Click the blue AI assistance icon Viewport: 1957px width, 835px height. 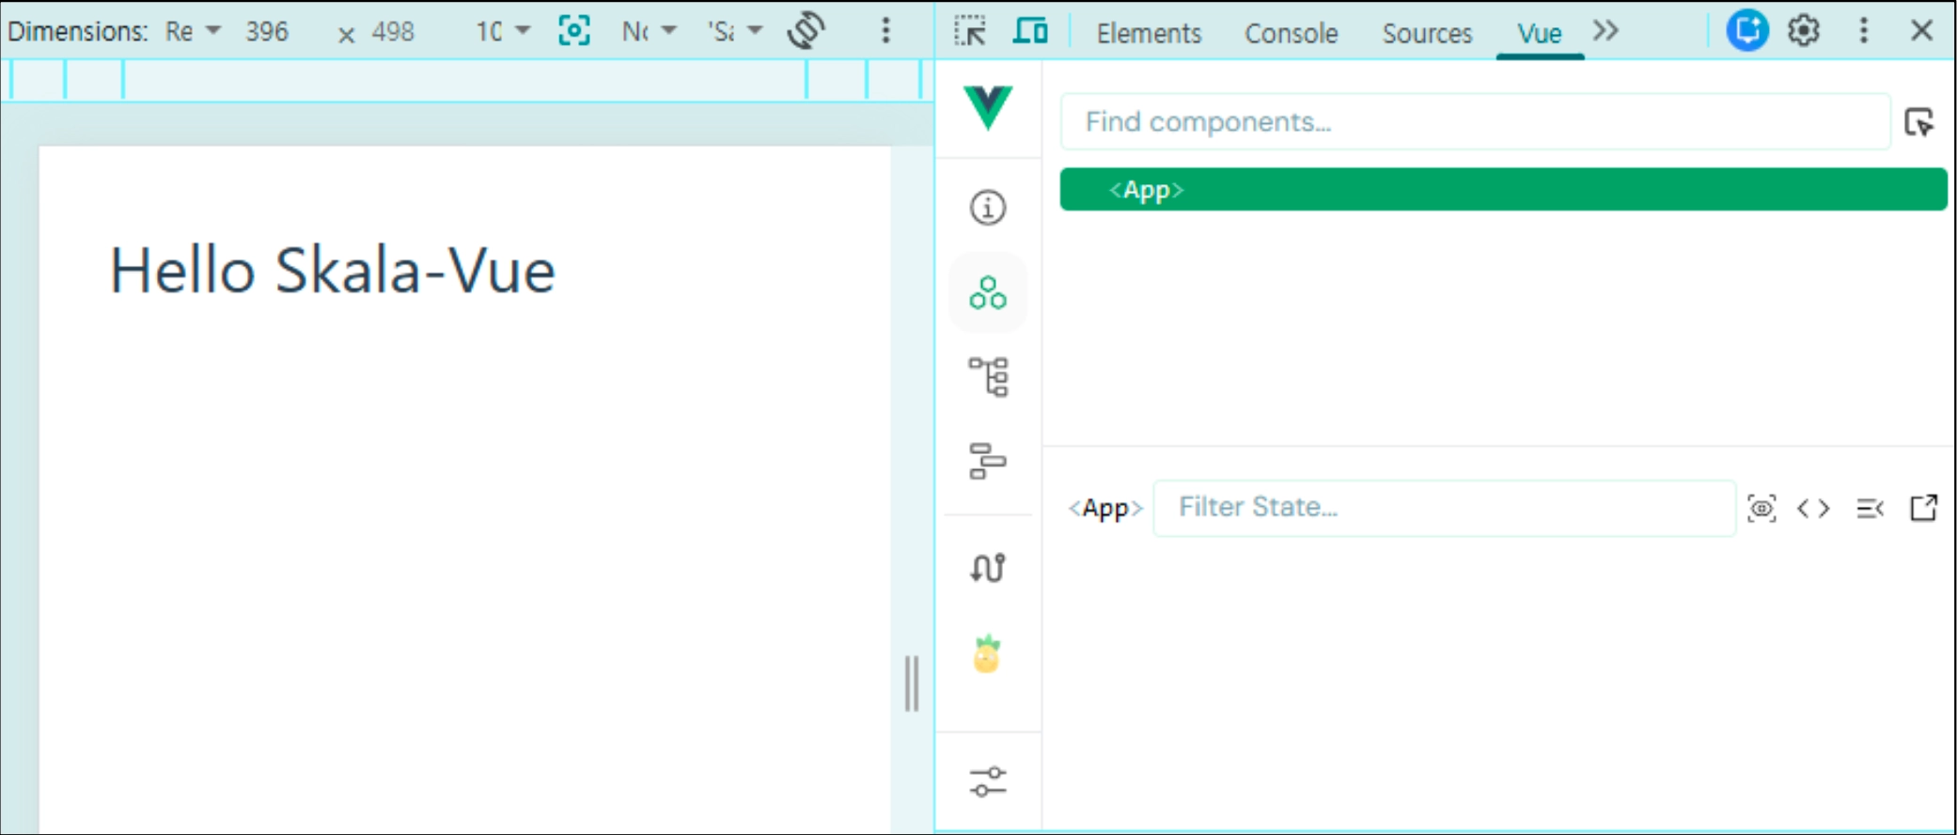pyautogui.click(x=1747, y=31)
